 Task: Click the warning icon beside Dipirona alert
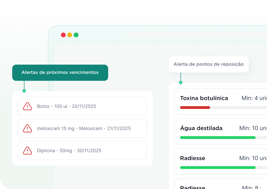coord(27,151)
